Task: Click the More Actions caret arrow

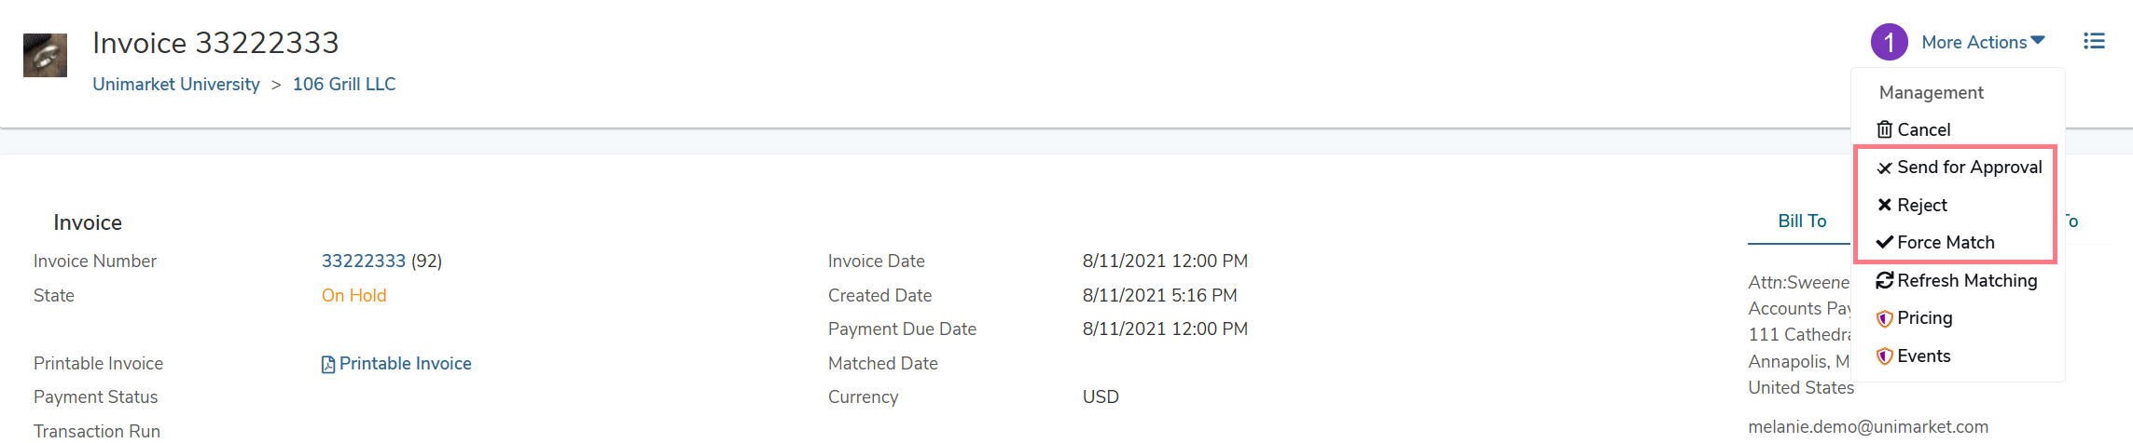Action: tap(2038, 40)
